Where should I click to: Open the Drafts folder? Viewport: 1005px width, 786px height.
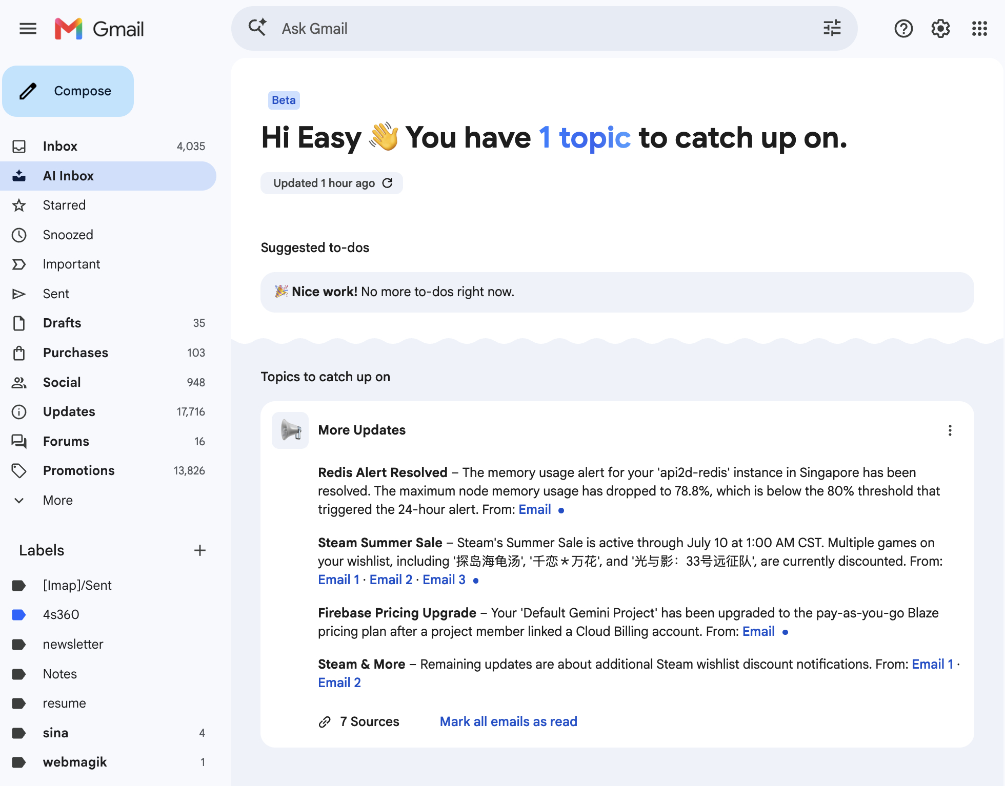(x=108, y=323)
